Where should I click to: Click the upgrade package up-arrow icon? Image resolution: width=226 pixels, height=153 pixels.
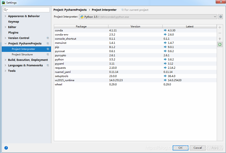[x=220, y=39]
